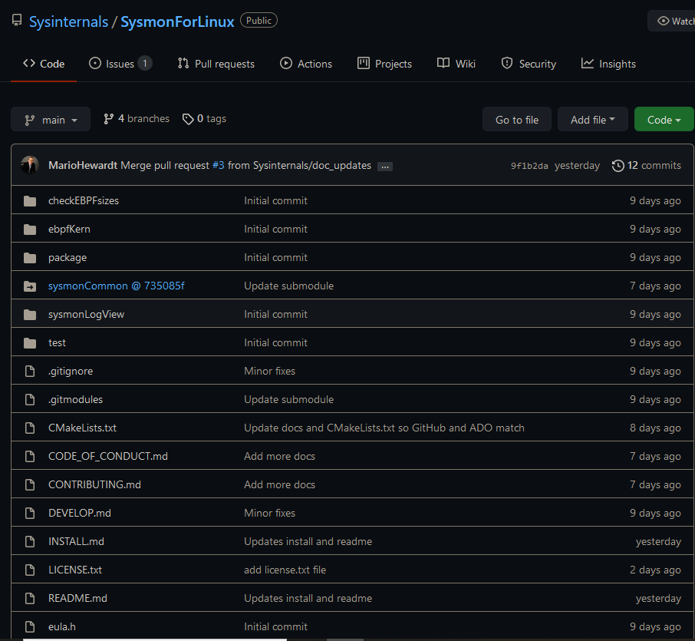695x641 pixels.
Task: Click the file icon for eula.h
Action: pyautogui.click(x=30, y=626)
